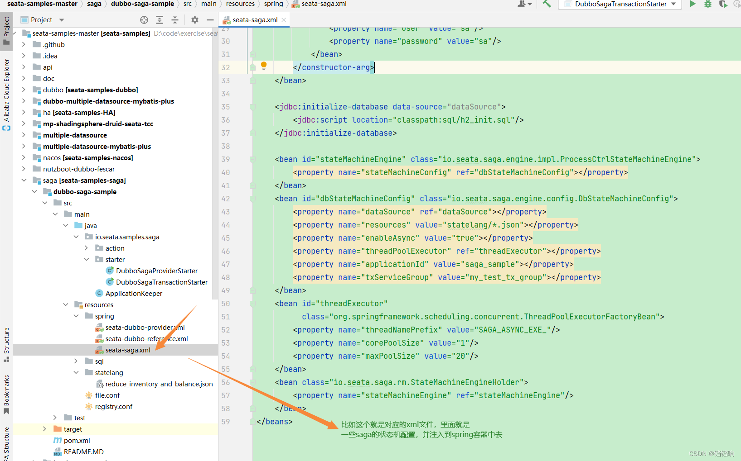The width and height of the screenshot is (741, 461).
Task: Select the io.seata.samples.saga package
Action: point(127,237)
